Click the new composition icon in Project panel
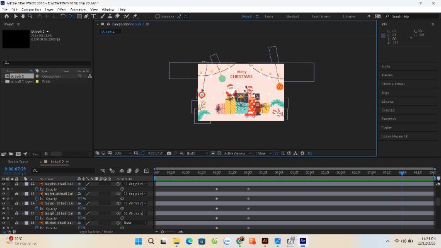 18,154
